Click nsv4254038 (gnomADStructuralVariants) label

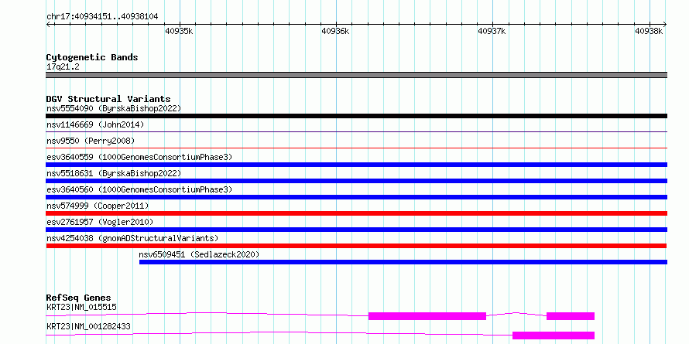132,238
